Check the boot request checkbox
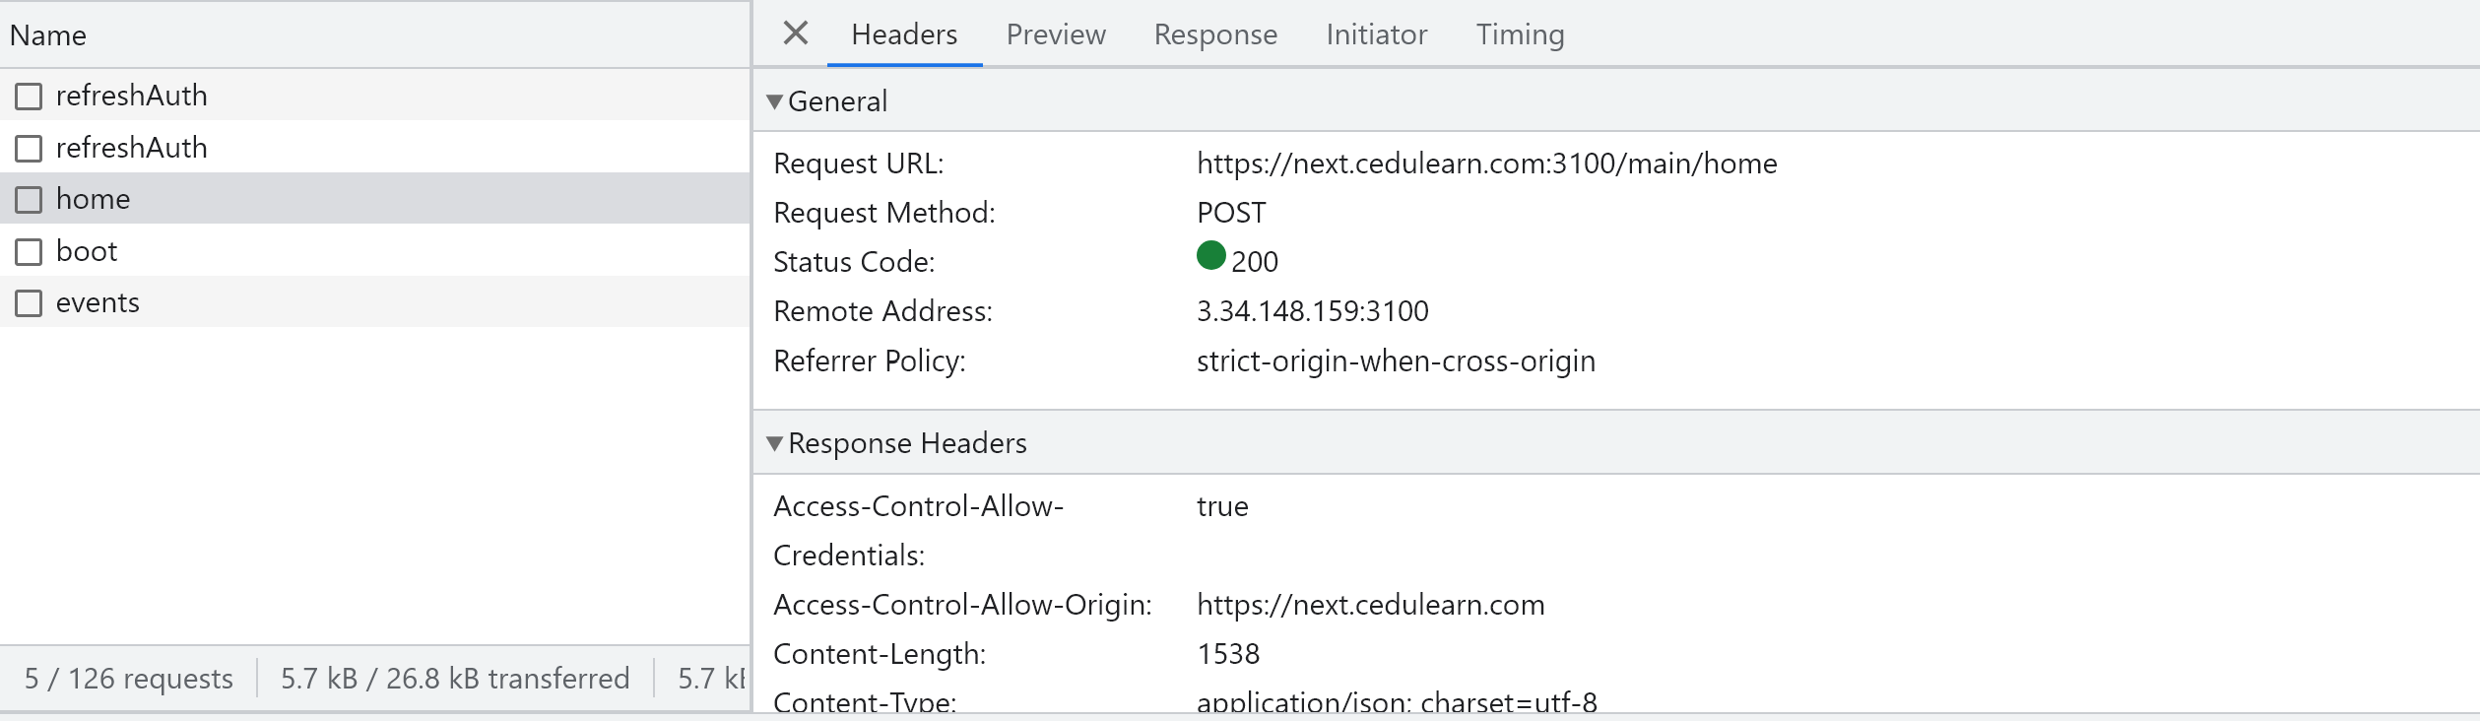 click(x=29, y=252)
